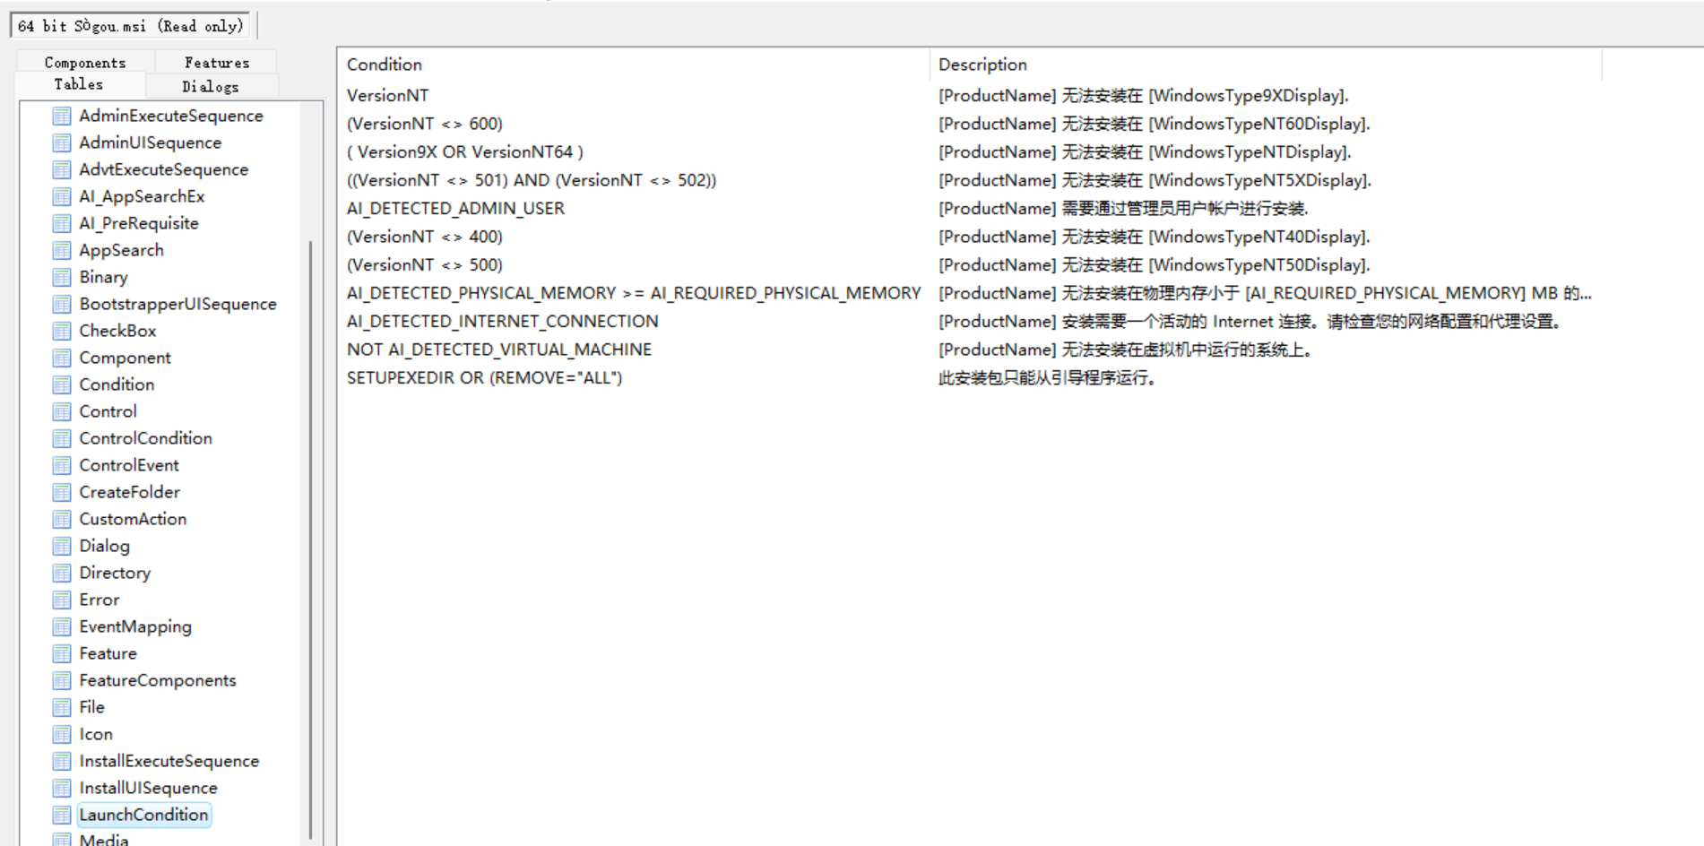Screen dimensions: 1704x846
Task: Click the table icon next to Icon
Action: tap(62, 735)
